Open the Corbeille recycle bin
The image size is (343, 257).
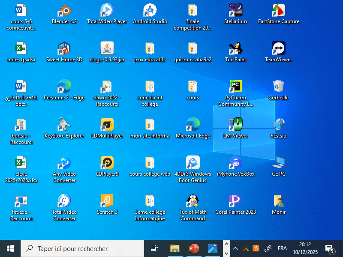pos(278,87)
